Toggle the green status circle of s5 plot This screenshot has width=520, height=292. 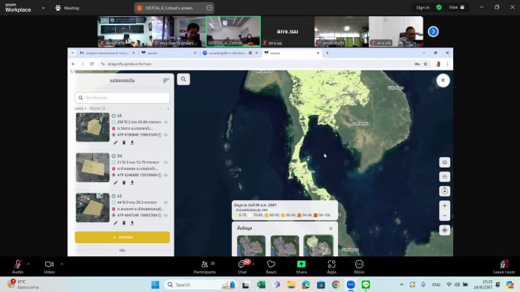(x=114, y=116)
